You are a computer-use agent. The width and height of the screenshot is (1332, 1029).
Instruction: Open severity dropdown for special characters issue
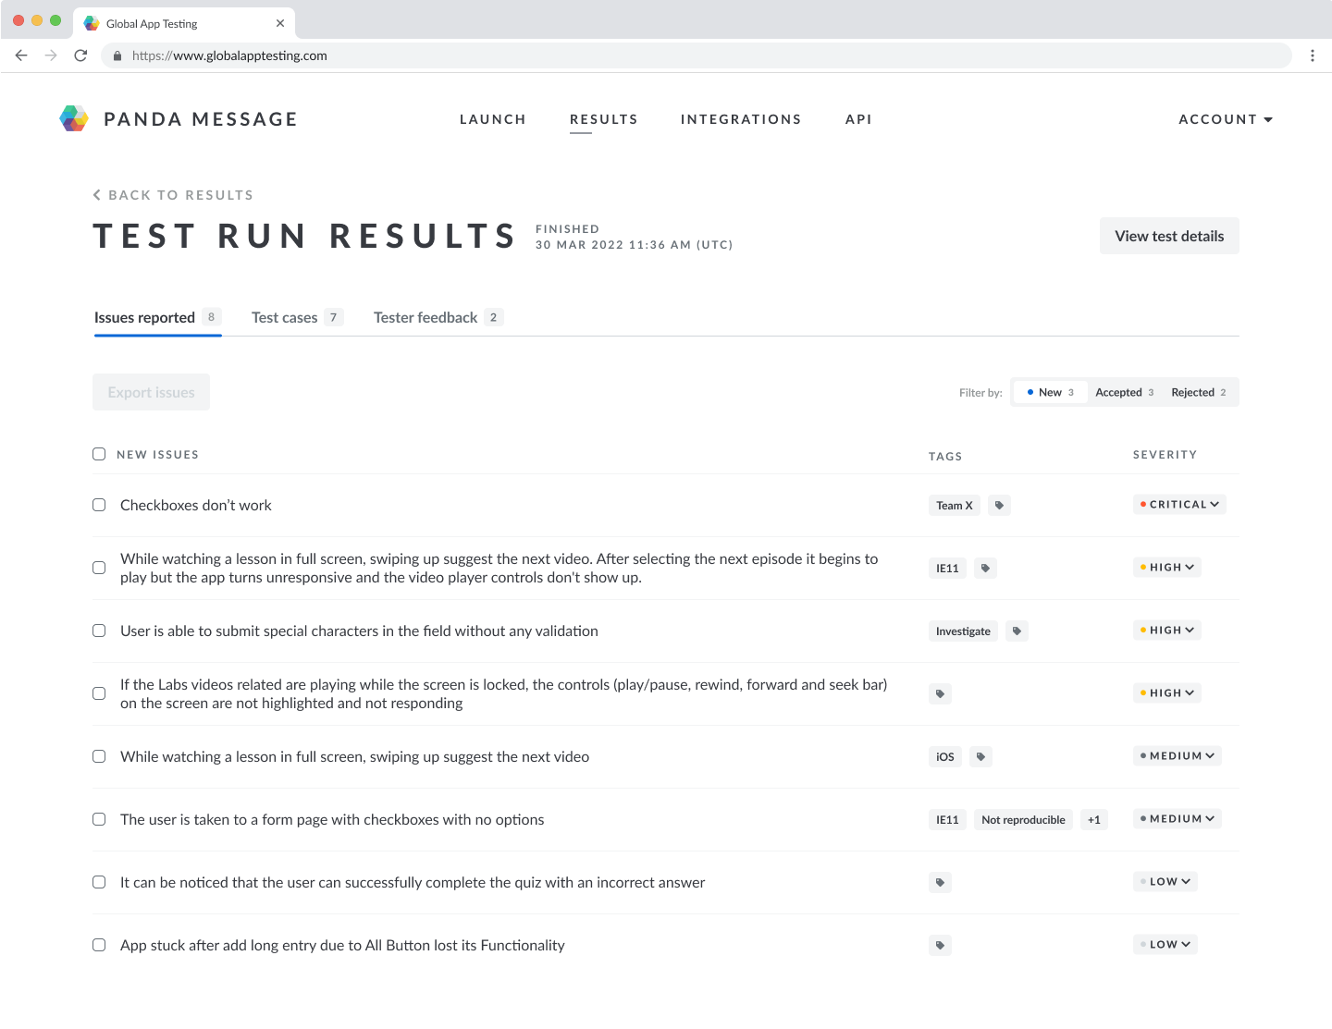click(x=1167, y=630)
